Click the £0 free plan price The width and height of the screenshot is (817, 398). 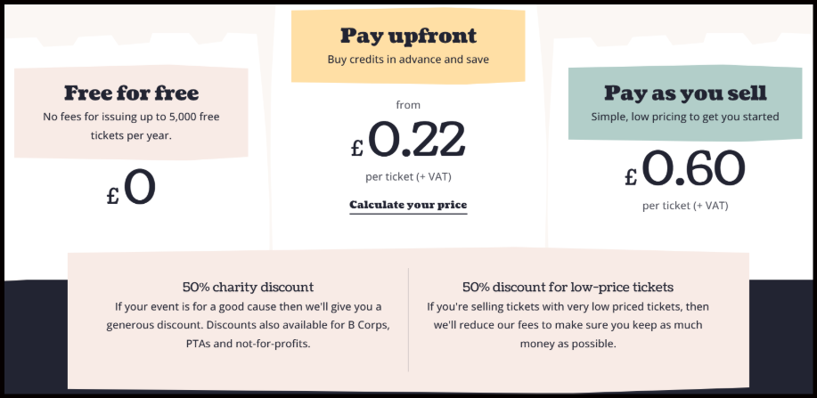[131, 189]
